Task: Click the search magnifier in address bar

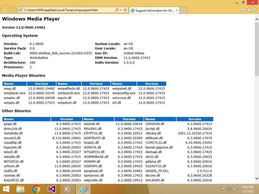Action: click(x=117, y=10)
